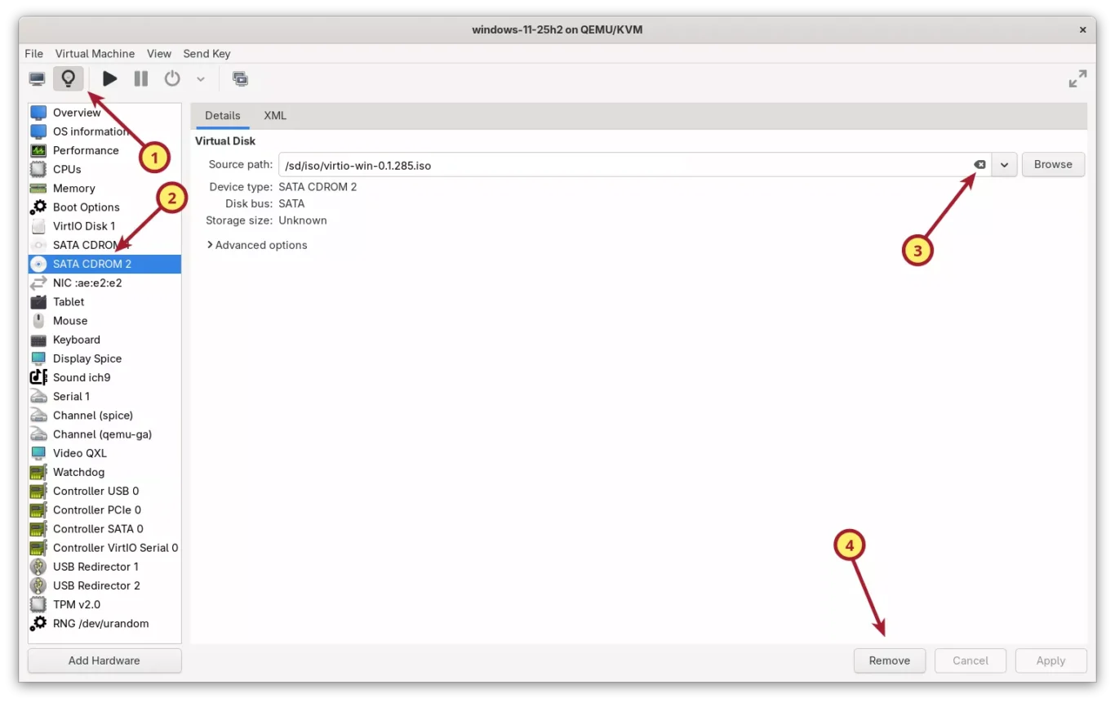
Task: Select Channel (spice) entry
Action: point(104,415)
